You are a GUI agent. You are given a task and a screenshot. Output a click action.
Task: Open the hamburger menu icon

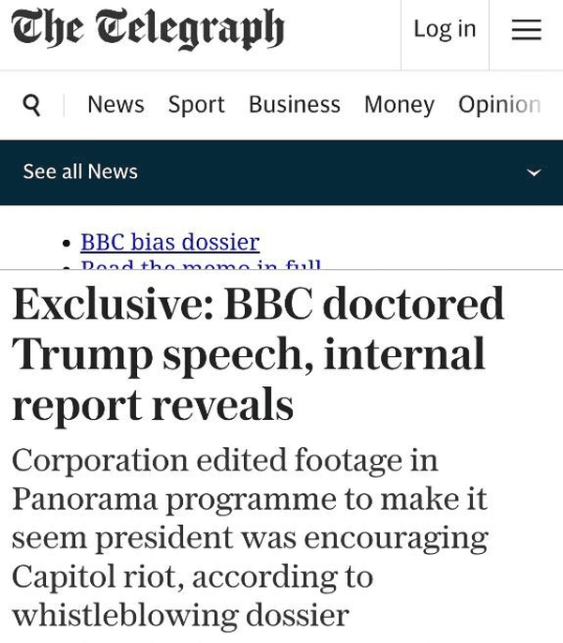pos(526,30)
